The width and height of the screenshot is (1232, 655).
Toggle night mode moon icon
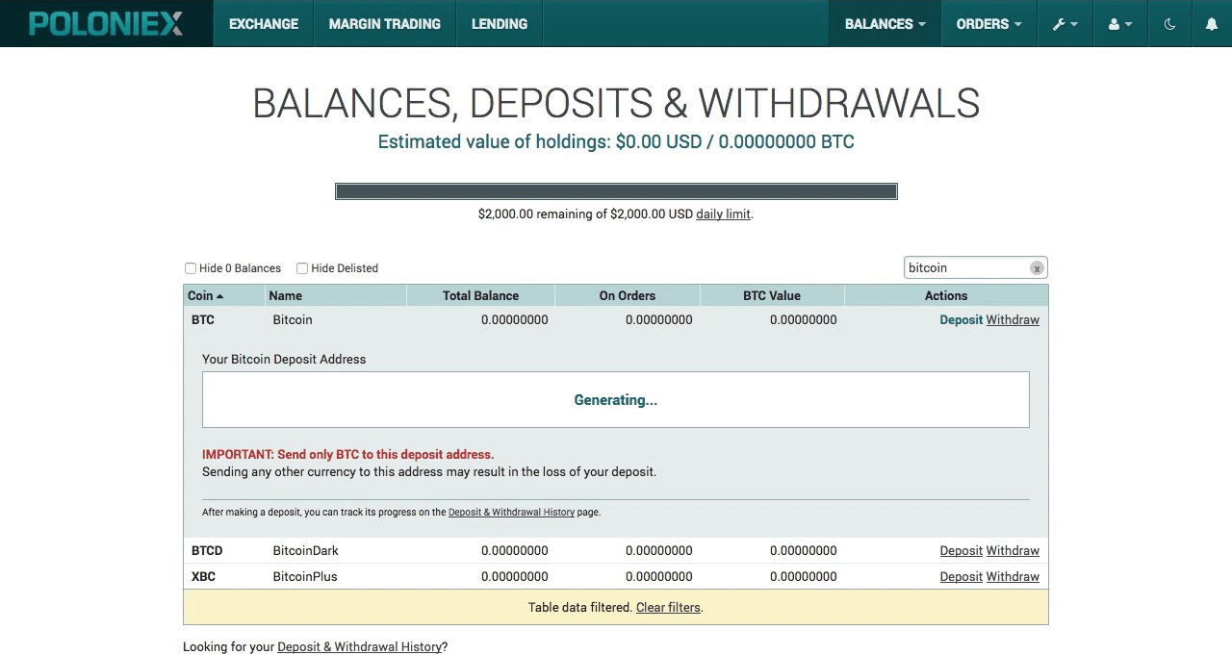[1169, 24]
